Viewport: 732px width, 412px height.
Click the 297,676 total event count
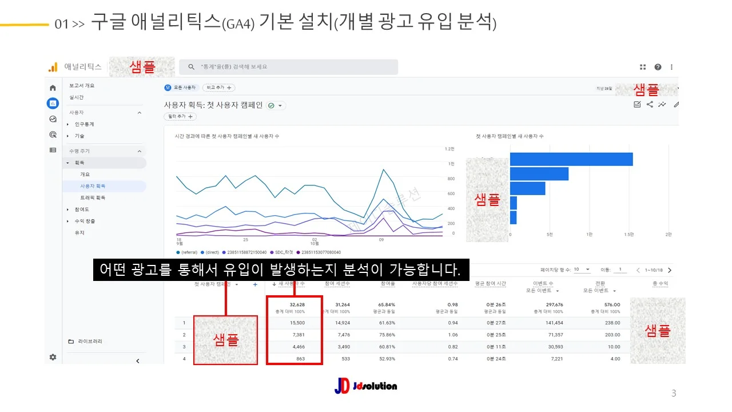point(554,305)
